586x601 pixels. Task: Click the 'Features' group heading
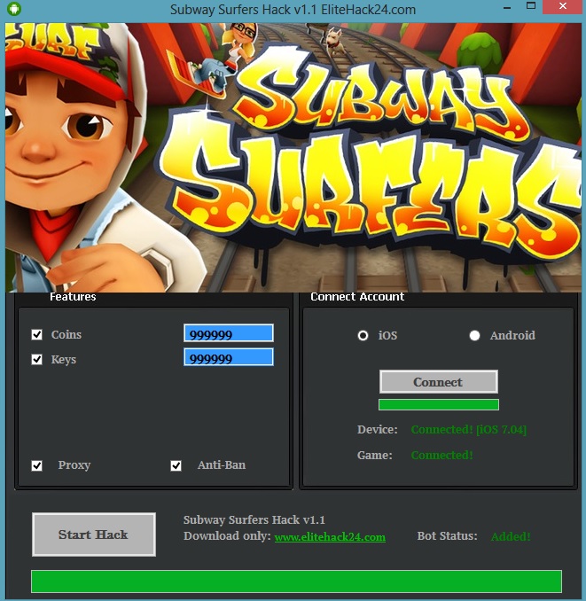coord(73,297)
